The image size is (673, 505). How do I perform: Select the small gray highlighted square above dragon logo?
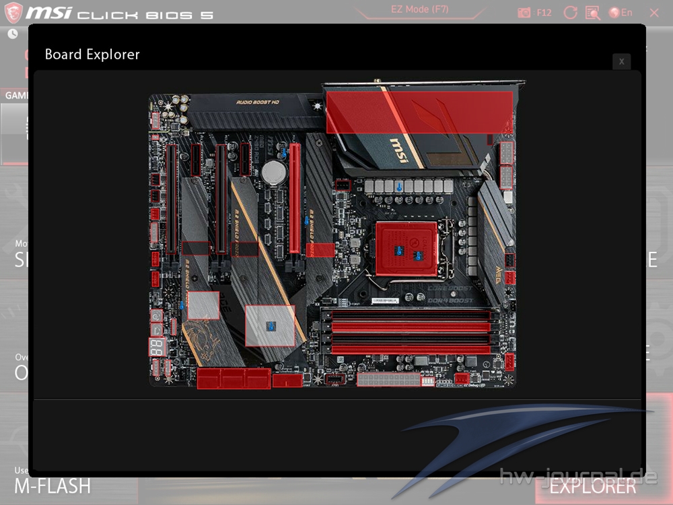tap(203, 305)
